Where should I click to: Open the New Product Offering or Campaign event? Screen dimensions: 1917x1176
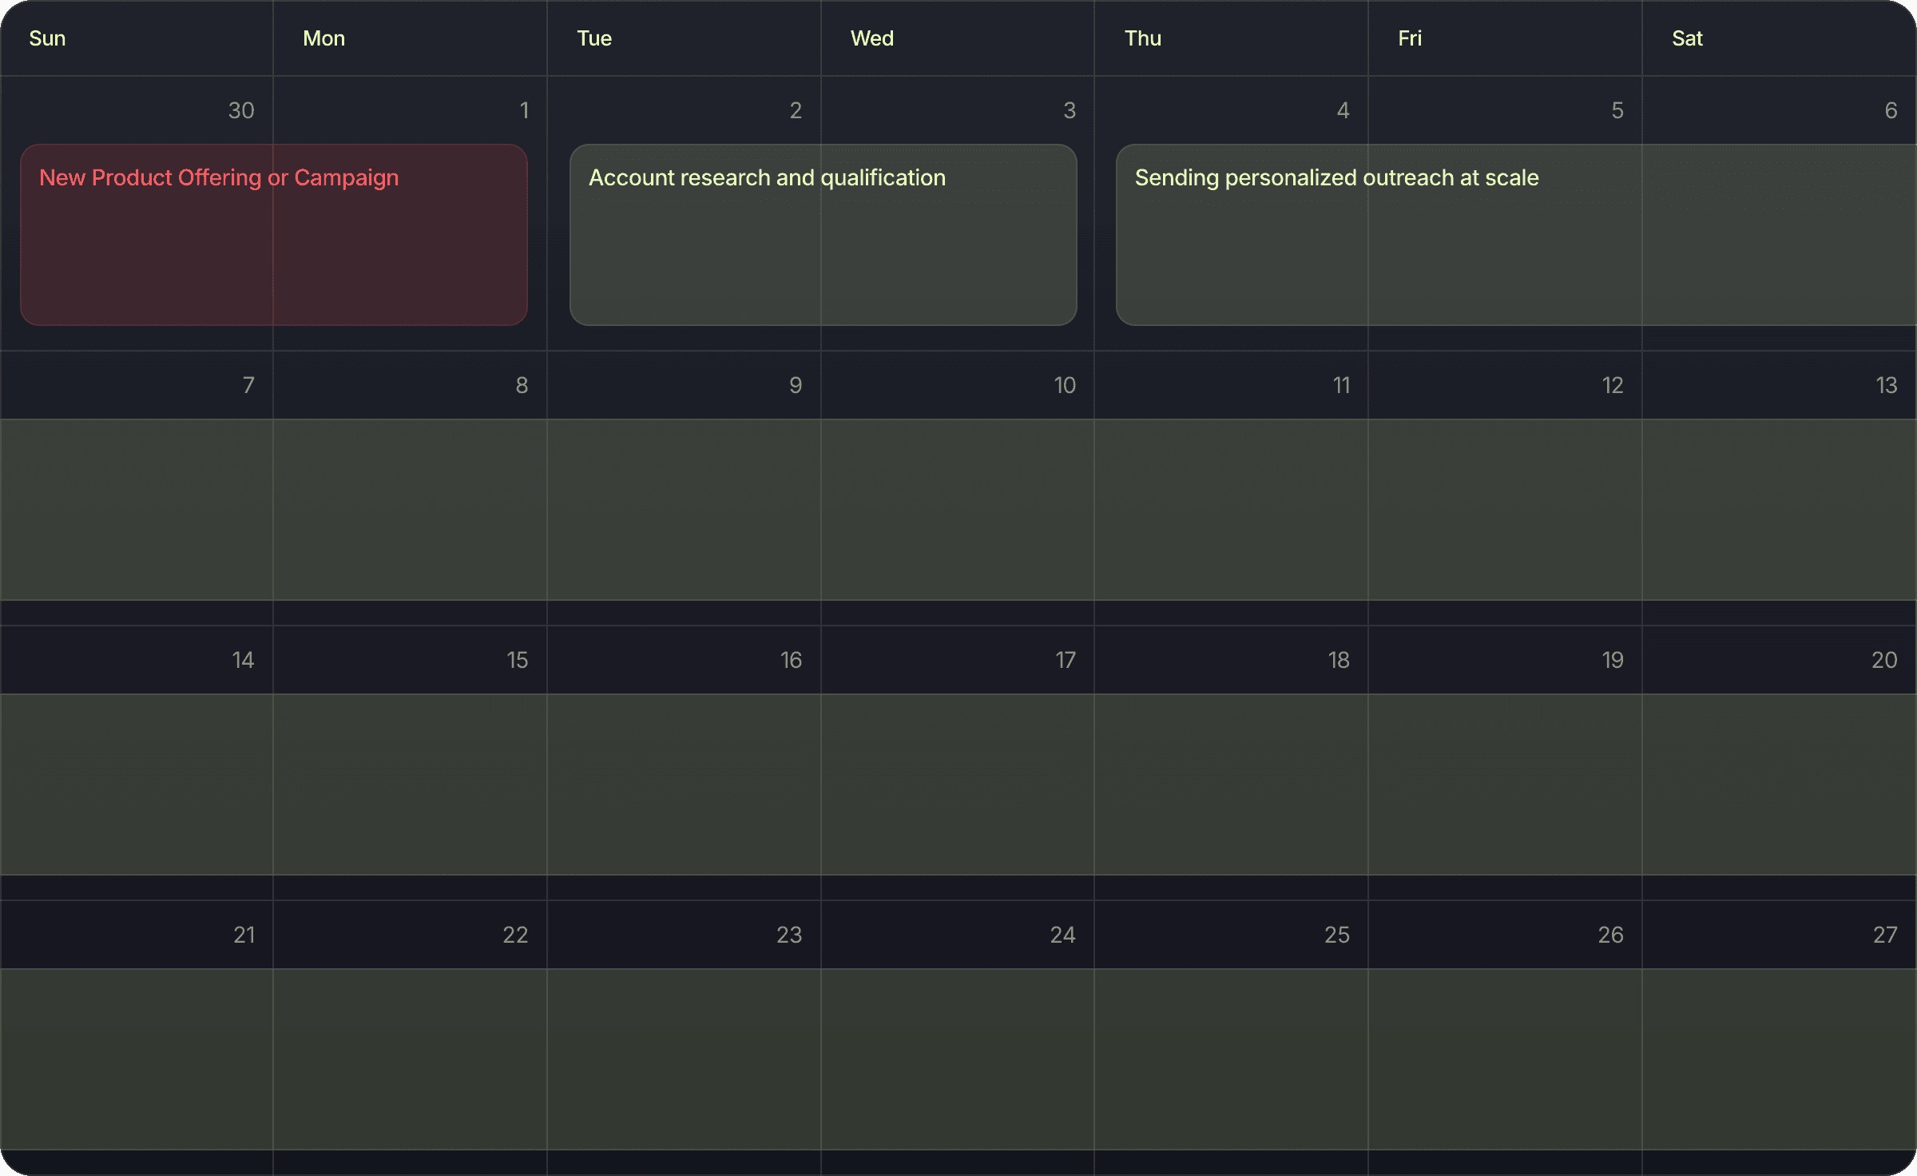273,234
